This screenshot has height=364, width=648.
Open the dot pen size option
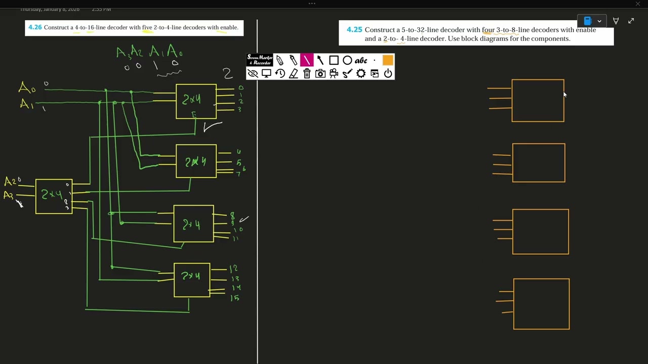pos(374,61)
